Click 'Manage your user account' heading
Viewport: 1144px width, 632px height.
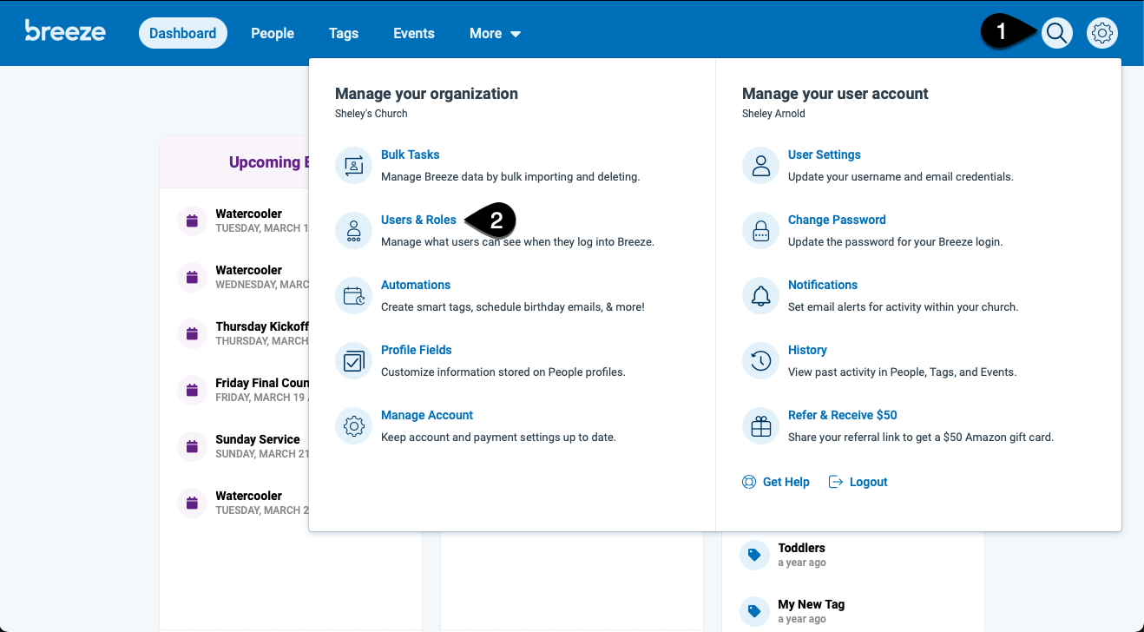(835, 94)
